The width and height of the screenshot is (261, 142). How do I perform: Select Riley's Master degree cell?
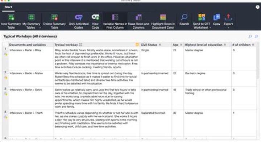coord(207,58)
